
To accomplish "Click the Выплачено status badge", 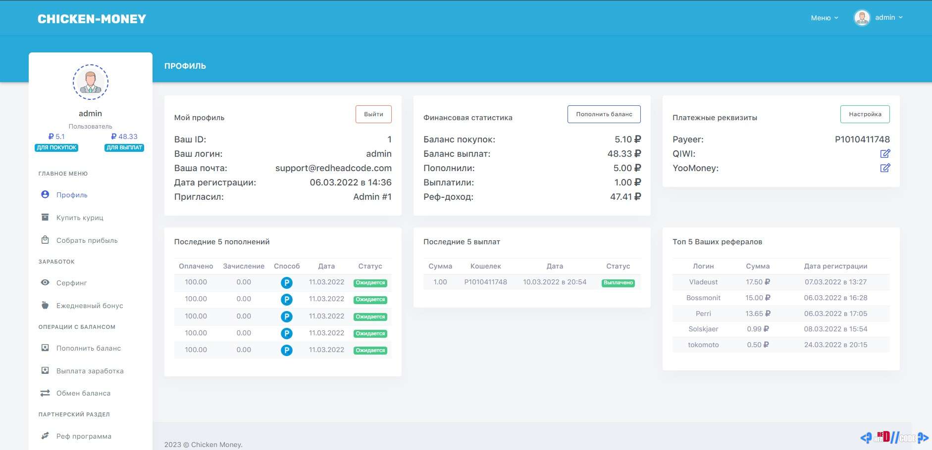I will pos(618,283).
